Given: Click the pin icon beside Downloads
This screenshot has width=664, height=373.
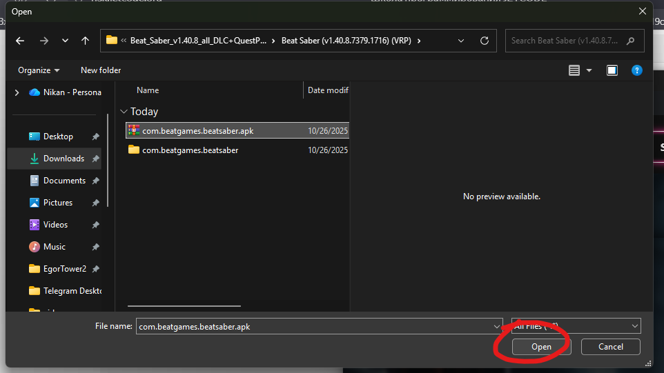Looking at the screenshot, I should coord(96,159).
